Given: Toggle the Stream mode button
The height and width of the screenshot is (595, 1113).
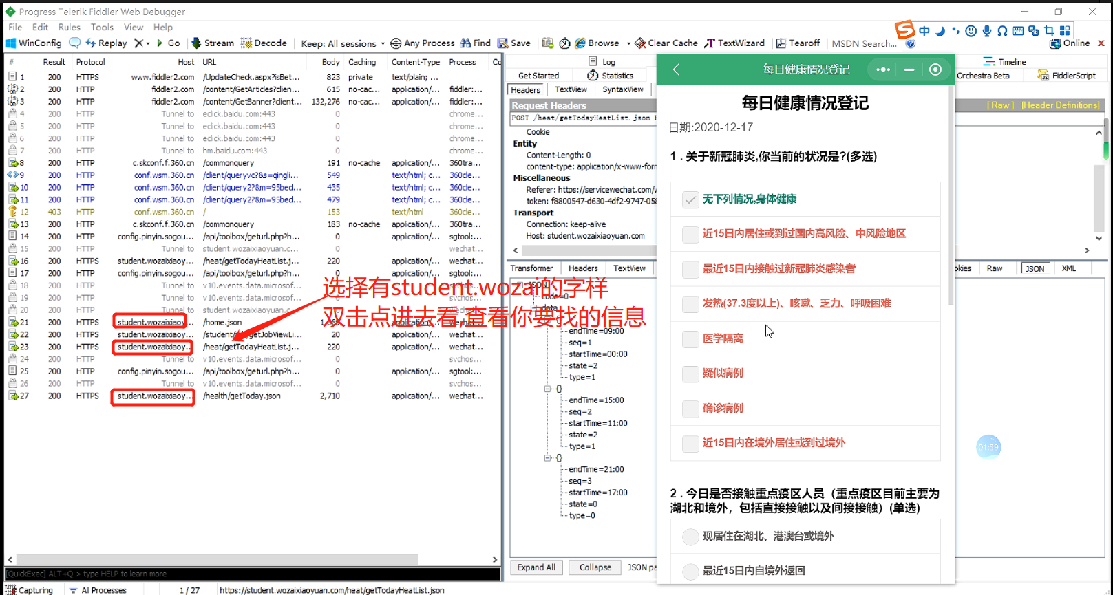Looking at the screenshot, I should [213, 43].
